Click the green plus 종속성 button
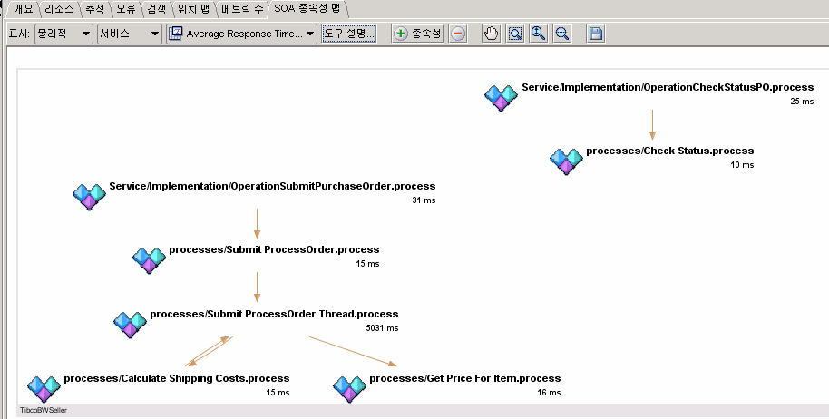Viewport: 829px width, 419px height. click(417, 34)
